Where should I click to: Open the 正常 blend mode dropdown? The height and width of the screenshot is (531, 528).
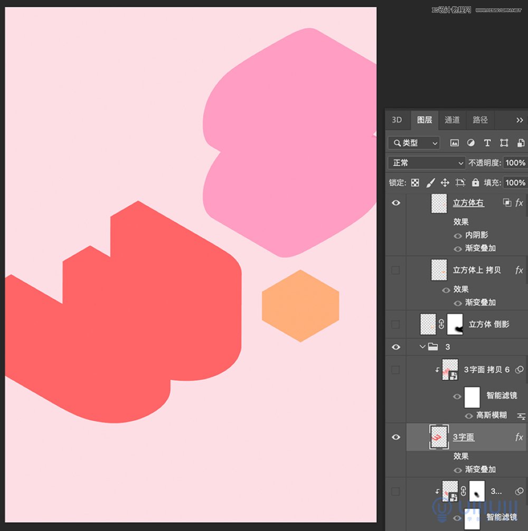coord(427,163)
